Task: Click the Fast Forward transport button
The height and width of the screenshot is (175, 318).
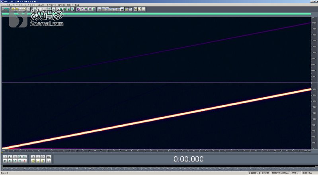Action: pyautogui.click(x=15, y=161)
